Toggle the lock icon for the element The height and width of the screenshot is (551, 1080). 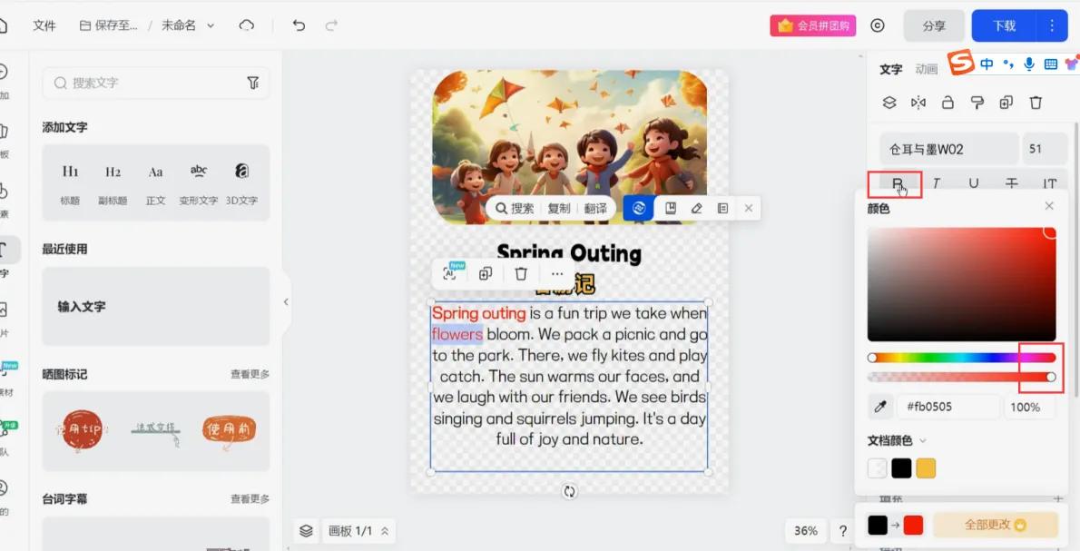947,103
